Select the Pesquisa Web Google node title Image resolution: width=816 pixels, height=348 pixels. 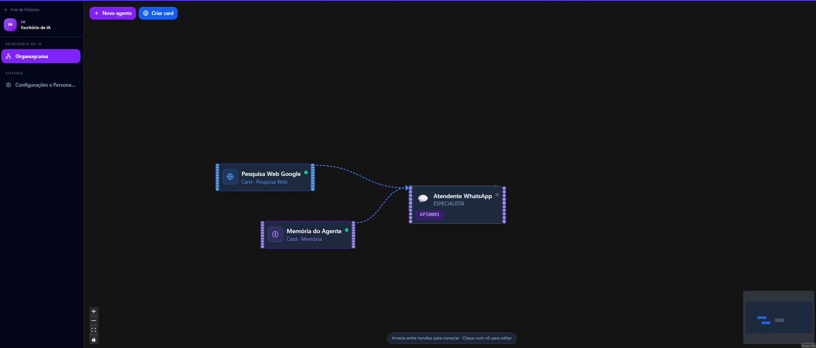271,174
